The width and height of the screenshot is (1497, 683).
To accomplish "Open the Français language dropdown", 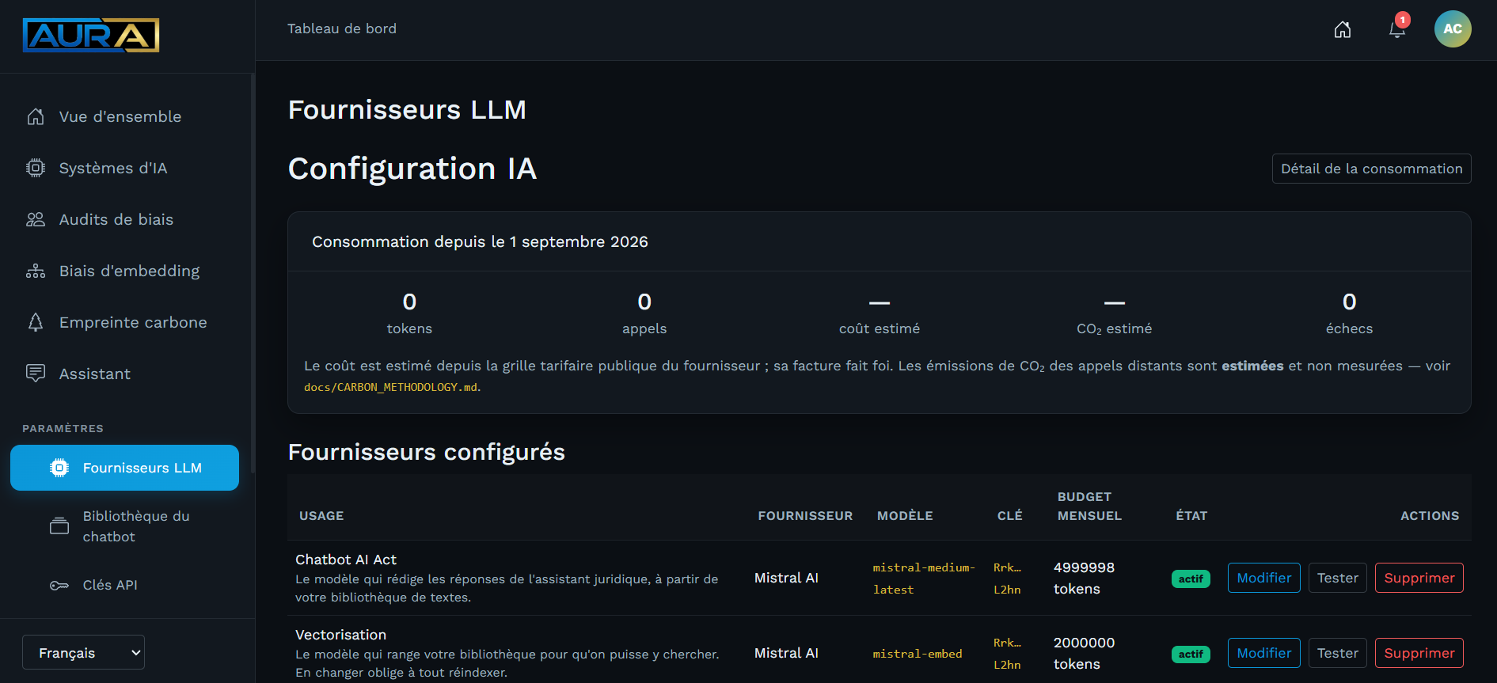I will [x=83, y=652].
